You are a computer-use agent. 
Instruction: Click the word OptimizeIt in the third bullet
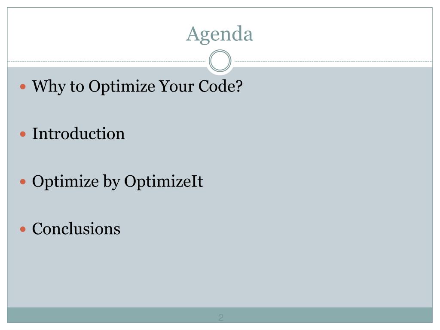164,182
